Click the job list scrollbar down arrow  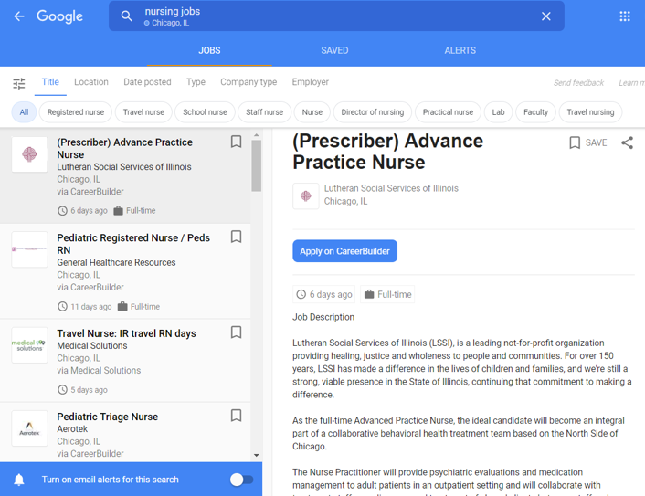pos(256,455)
